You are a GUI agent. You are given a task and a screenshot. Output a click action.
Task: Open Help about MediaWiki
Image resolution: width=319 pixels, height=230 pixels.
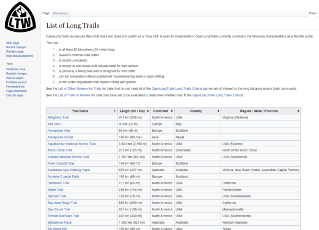coord(20,56)
